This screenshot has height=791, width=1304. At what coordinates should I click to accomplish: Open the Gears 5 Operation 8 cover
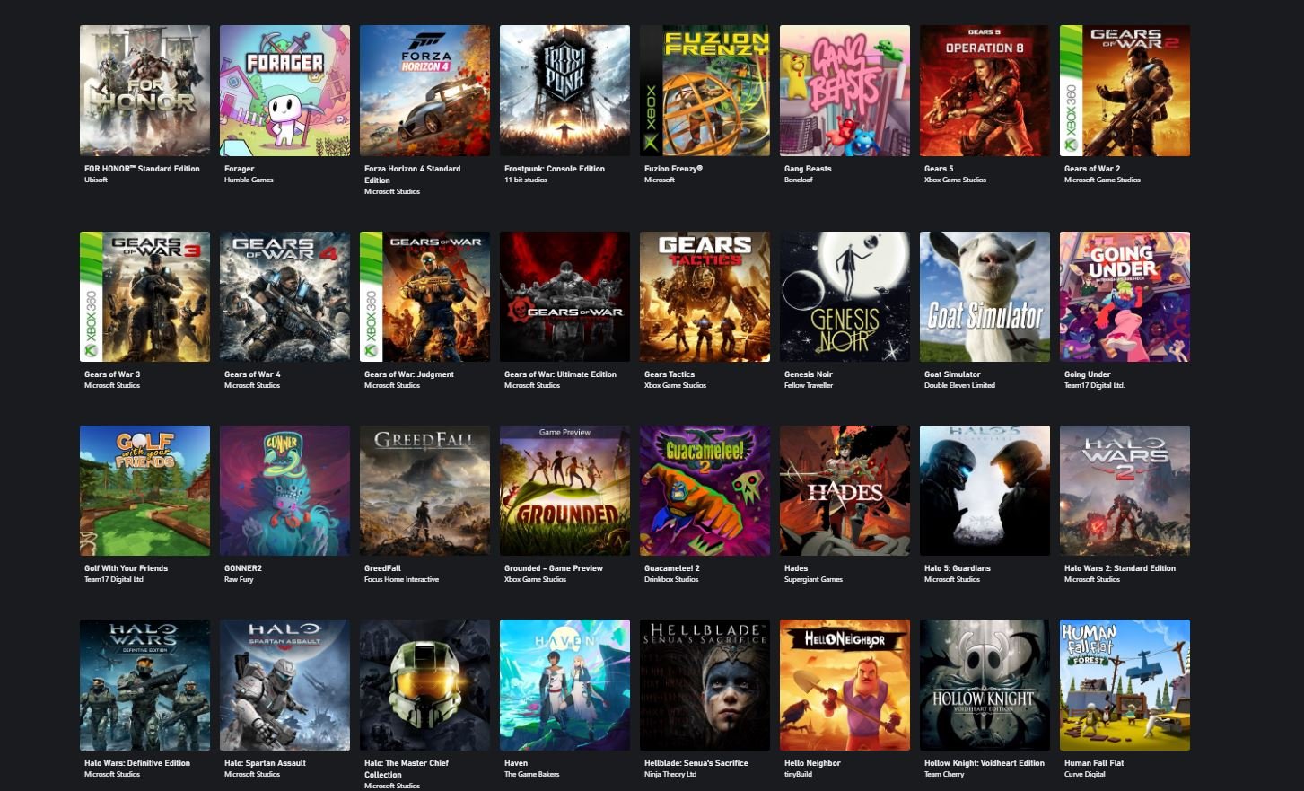(985, 91)
